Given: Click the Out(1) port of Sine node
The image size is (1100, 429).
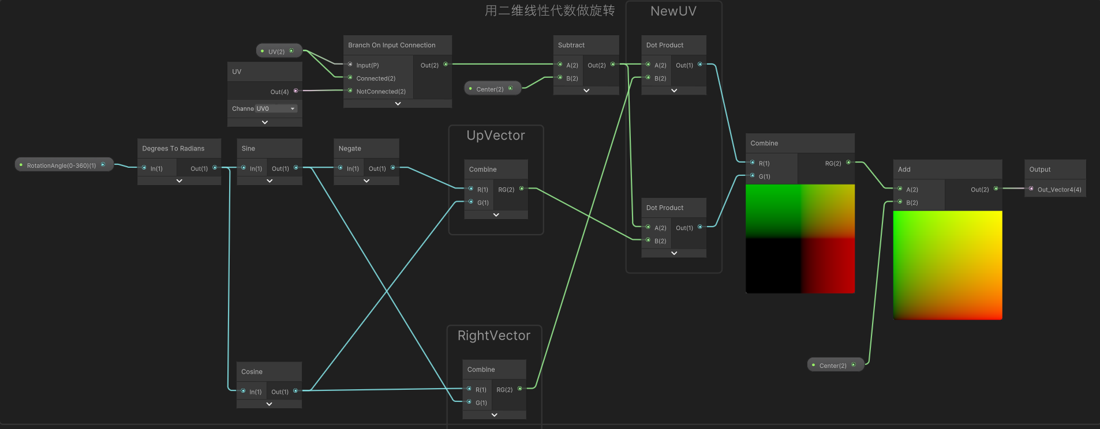Looking at the screenshot, I should 296,168.
